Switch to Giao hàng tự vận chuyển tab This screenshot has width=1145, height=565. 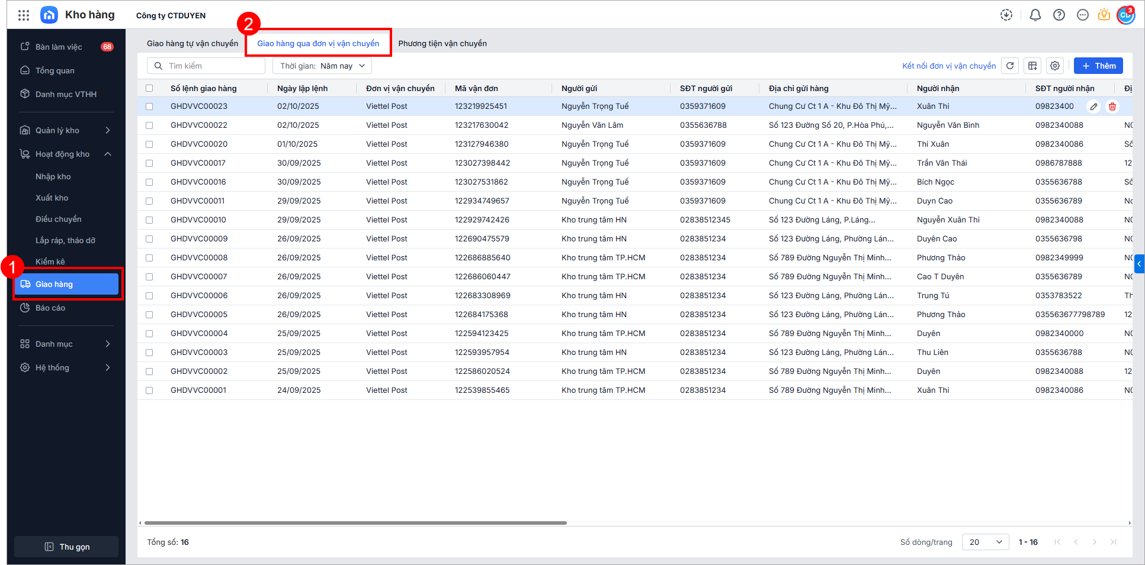click(x=193, y=43)
